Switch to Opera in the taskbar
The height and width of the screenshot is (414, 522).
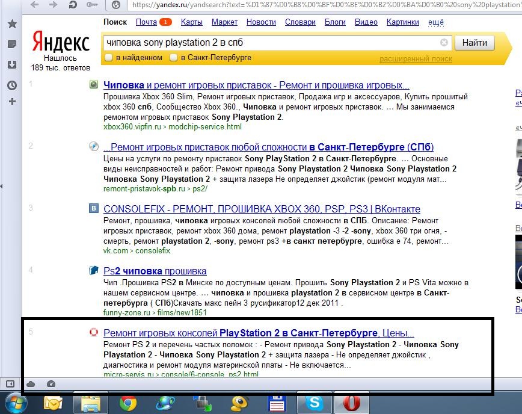(352, 403)
